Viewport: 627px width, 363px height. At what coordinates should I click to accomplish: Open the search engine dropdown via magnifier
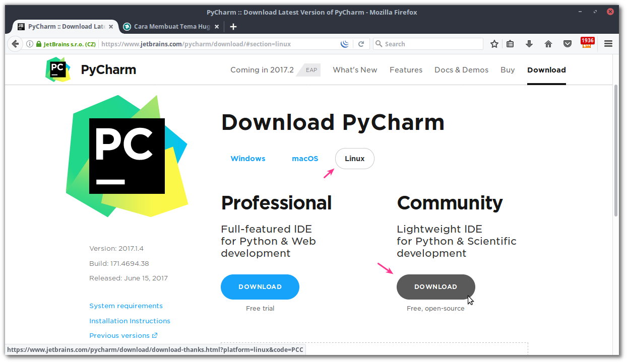(x=379, y=44)
